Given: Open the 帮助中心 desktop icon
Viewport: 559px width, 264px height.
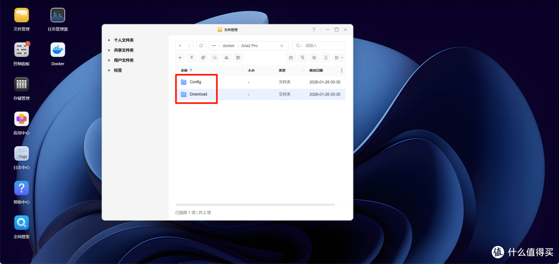Looking at the screenshot, I should click(21, 188).
